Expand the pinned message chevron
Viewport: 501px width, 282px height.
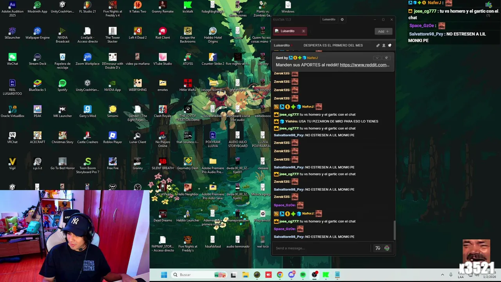pyautogui.click(x=377, y=58)
